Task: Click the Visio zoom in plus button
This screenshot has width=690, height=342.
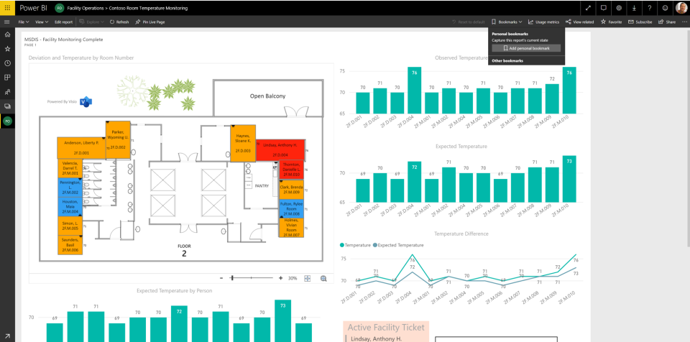Action: (x=280, y=278)
